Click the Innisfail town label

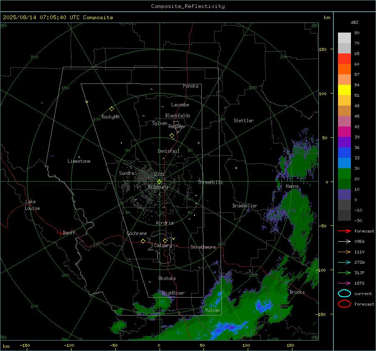(x=168, y=151)
